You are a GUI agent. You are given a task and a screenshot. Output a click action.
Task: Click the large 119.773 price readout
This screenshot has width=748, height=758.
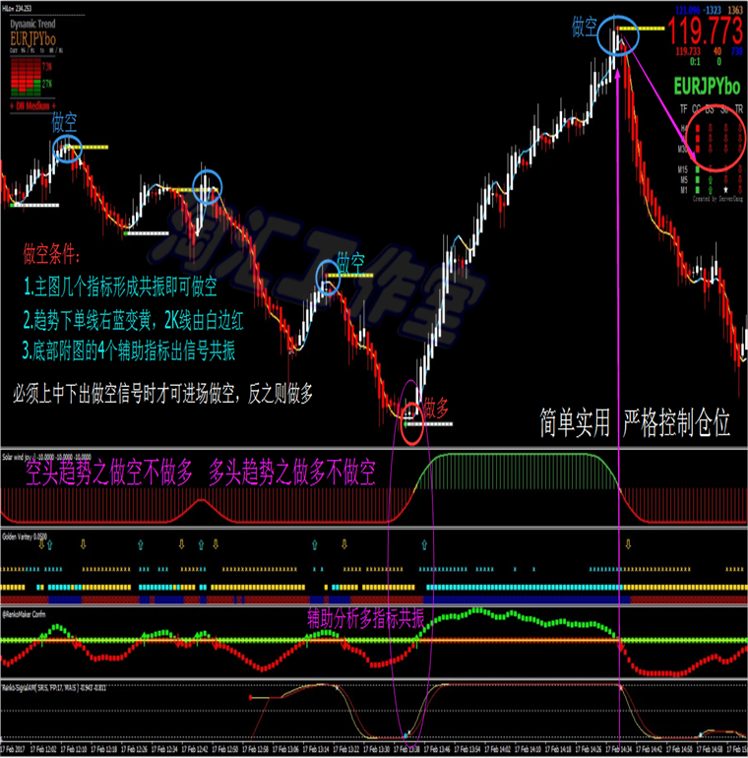click(705, 30)
